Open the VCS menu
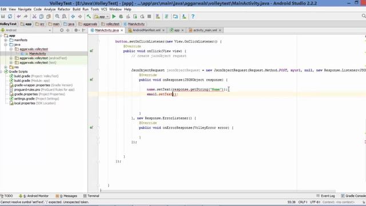366x206 pixels. pyautogui.click(x=104, y=9)
